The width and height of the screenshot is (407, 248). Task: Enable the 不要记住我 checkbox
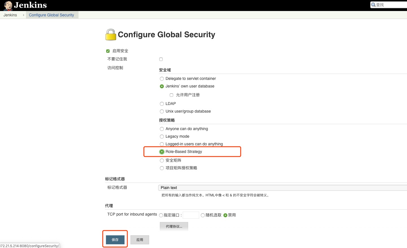point(161,59)
